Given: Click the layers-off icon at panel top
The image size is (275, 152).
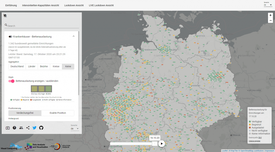Looking at the screenshot, I should 5,16.
